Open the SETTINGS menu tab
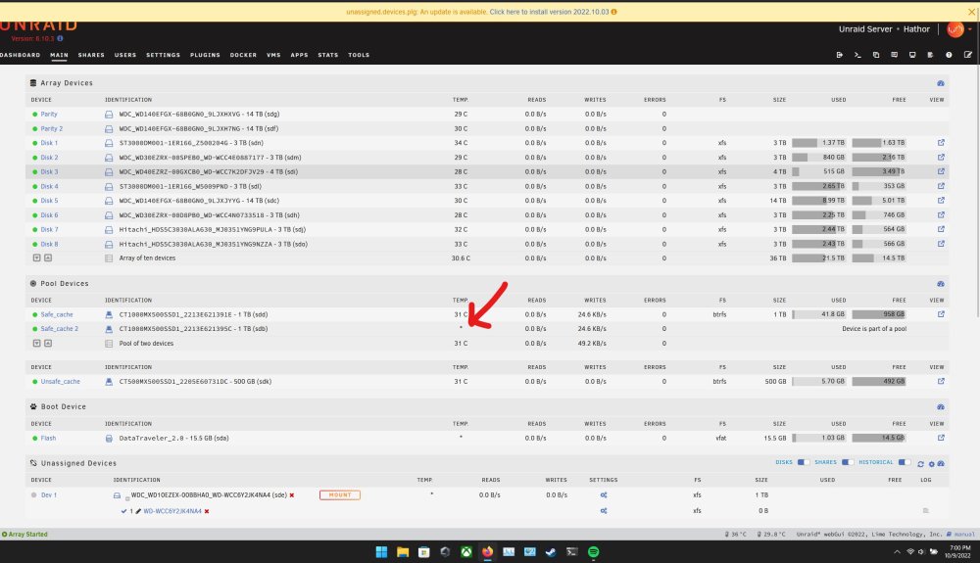Viewport: 980px width, 563px height. pyautogui.click(x=163, y=55)
